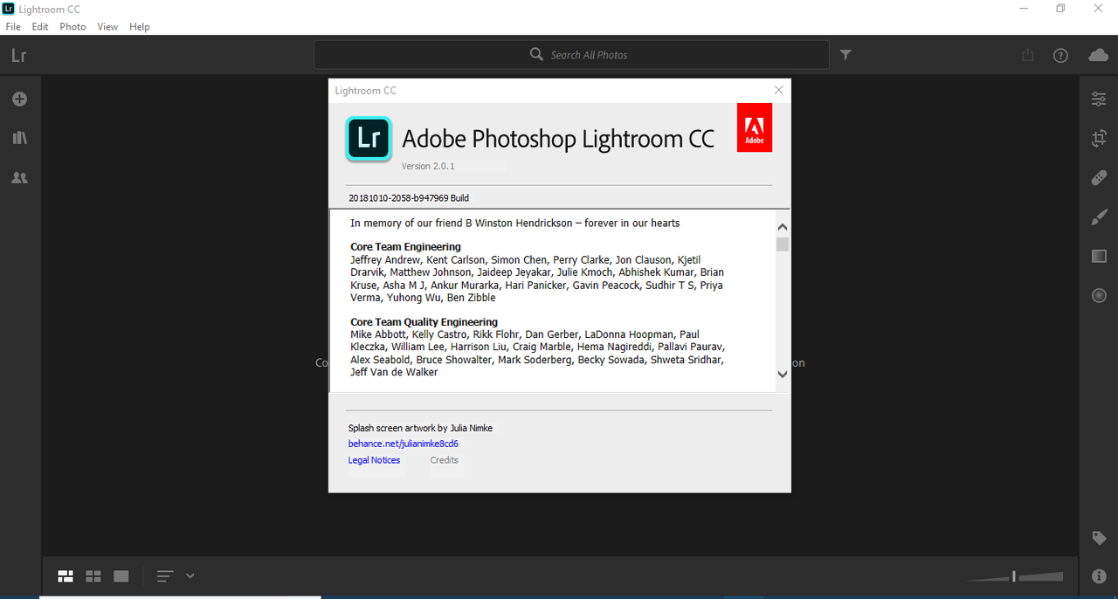1118x599 pixels.
Task: Click the credits scrollbar thumb
Action: tap(783, 244)
